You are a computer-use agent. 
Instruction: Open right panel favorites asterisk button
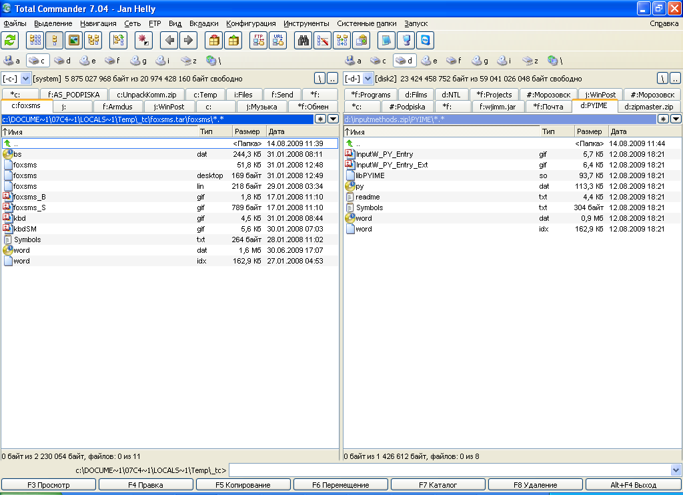[x=663, y=119]
